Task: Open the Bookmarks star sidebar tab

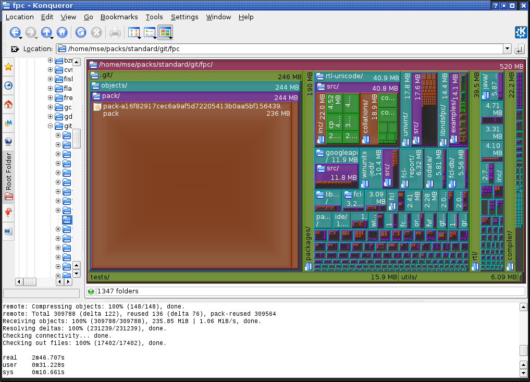Action: pyautogui.click(x=8, y=67)
